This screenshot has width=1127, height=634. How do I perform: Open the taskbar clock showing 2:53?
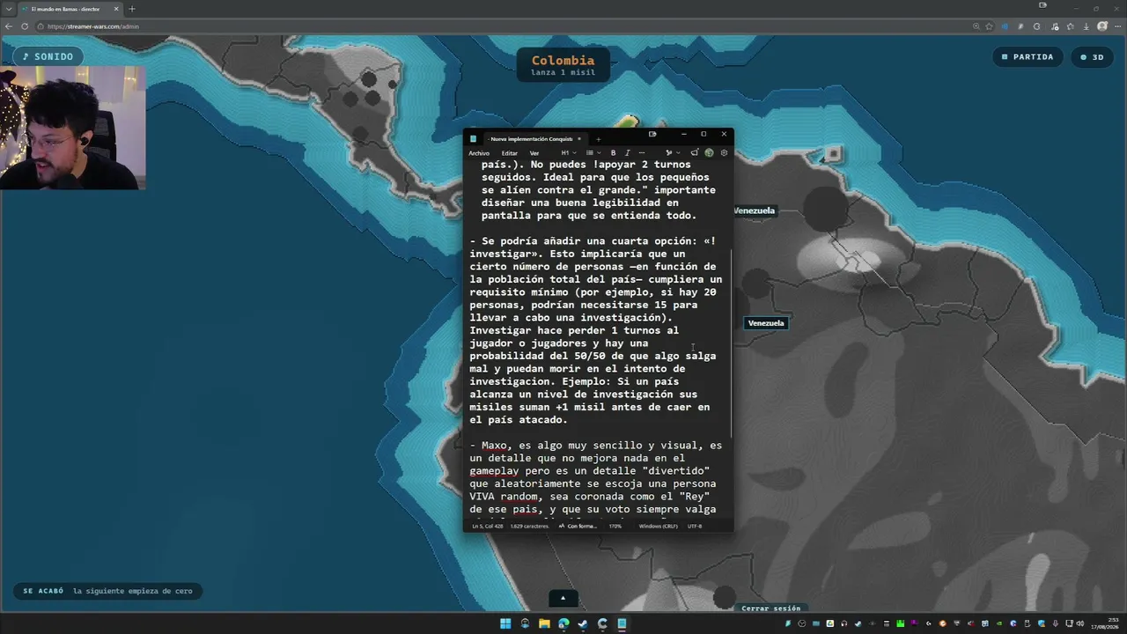[1105, 623]
